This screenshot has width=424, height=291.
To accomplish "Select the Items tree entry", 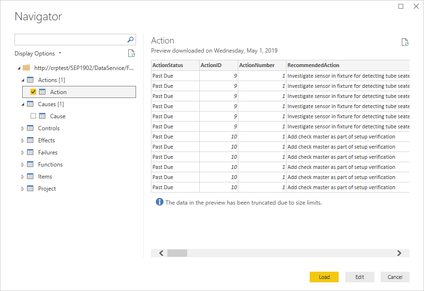I will [45, 177].
